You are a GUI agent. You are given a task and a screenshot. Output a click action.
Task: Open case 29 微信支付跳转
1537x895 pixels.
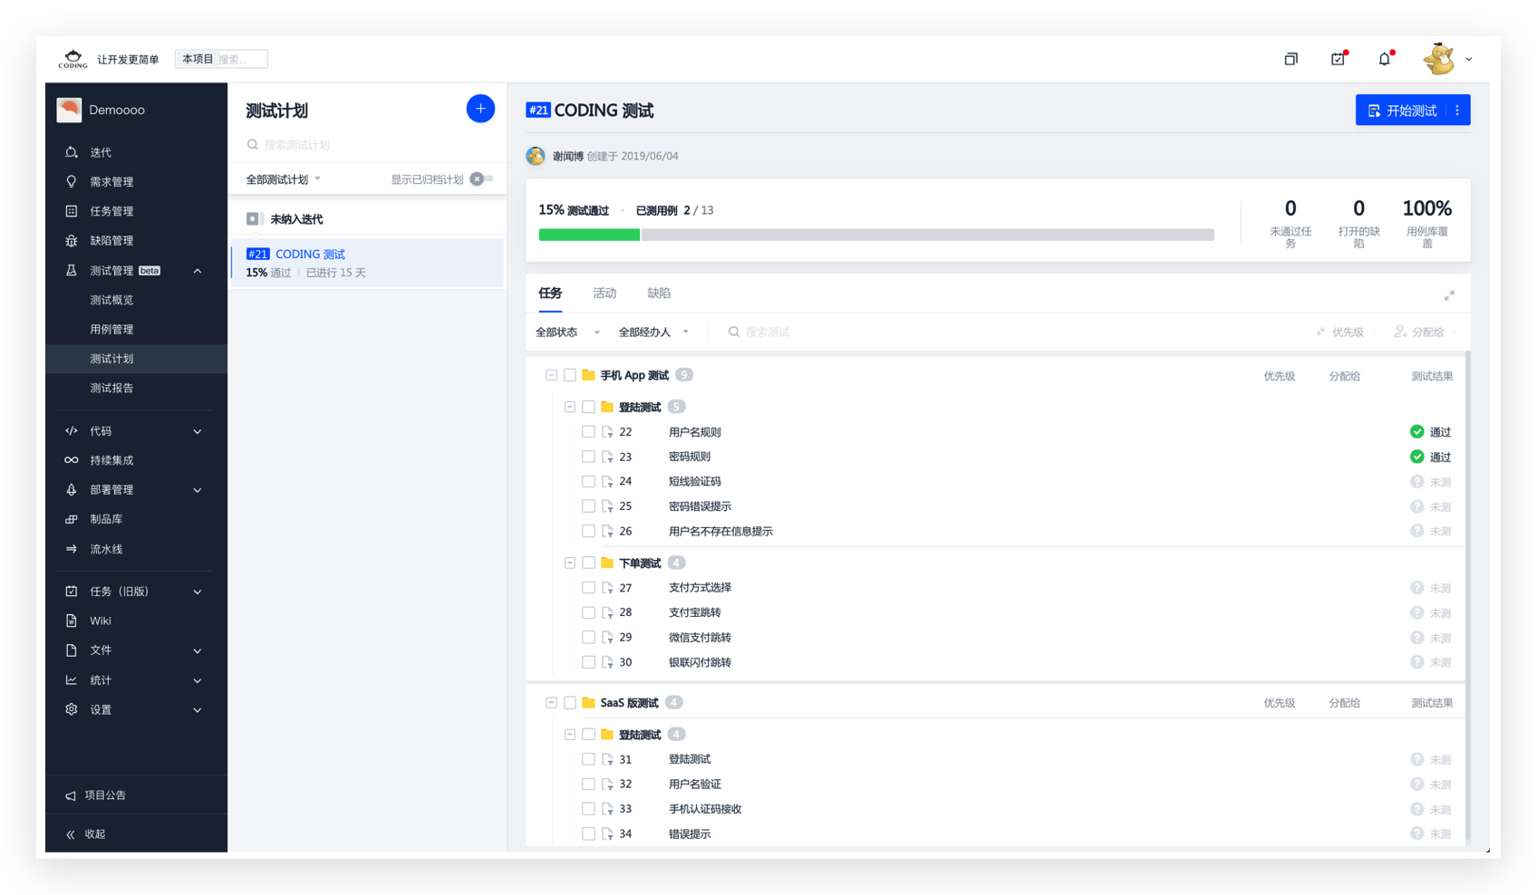click(700, 638)
